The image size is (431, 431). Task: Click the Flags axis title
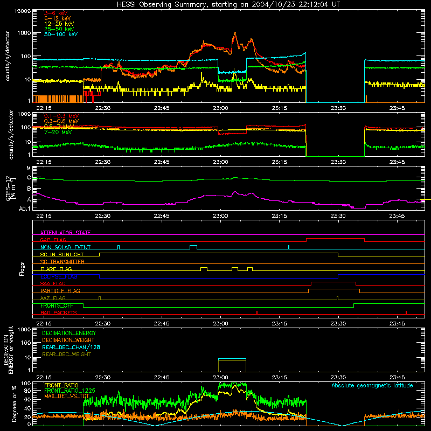[22, 269]
